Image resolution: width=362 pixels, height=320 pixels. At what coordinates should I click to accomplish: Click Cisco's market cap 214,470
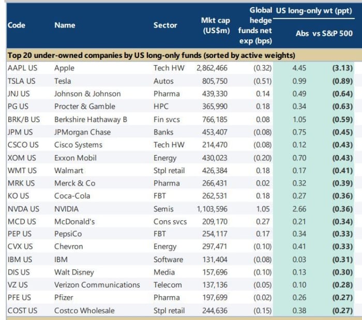pyautogui.click(x=215, y=145)
